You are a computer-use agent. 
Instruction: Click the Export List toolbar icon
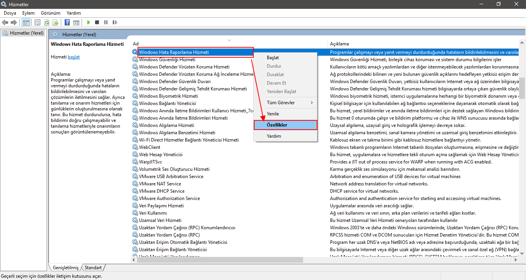pos(56,22)
